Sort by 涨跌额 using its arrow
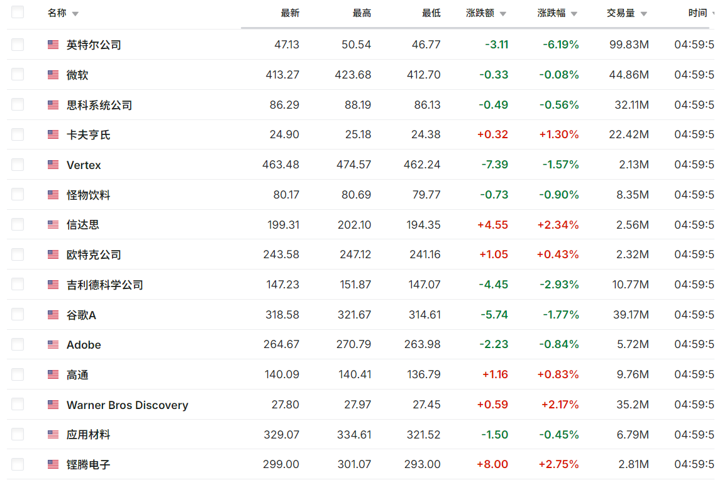722x480 pixels. tap(503, 14)
